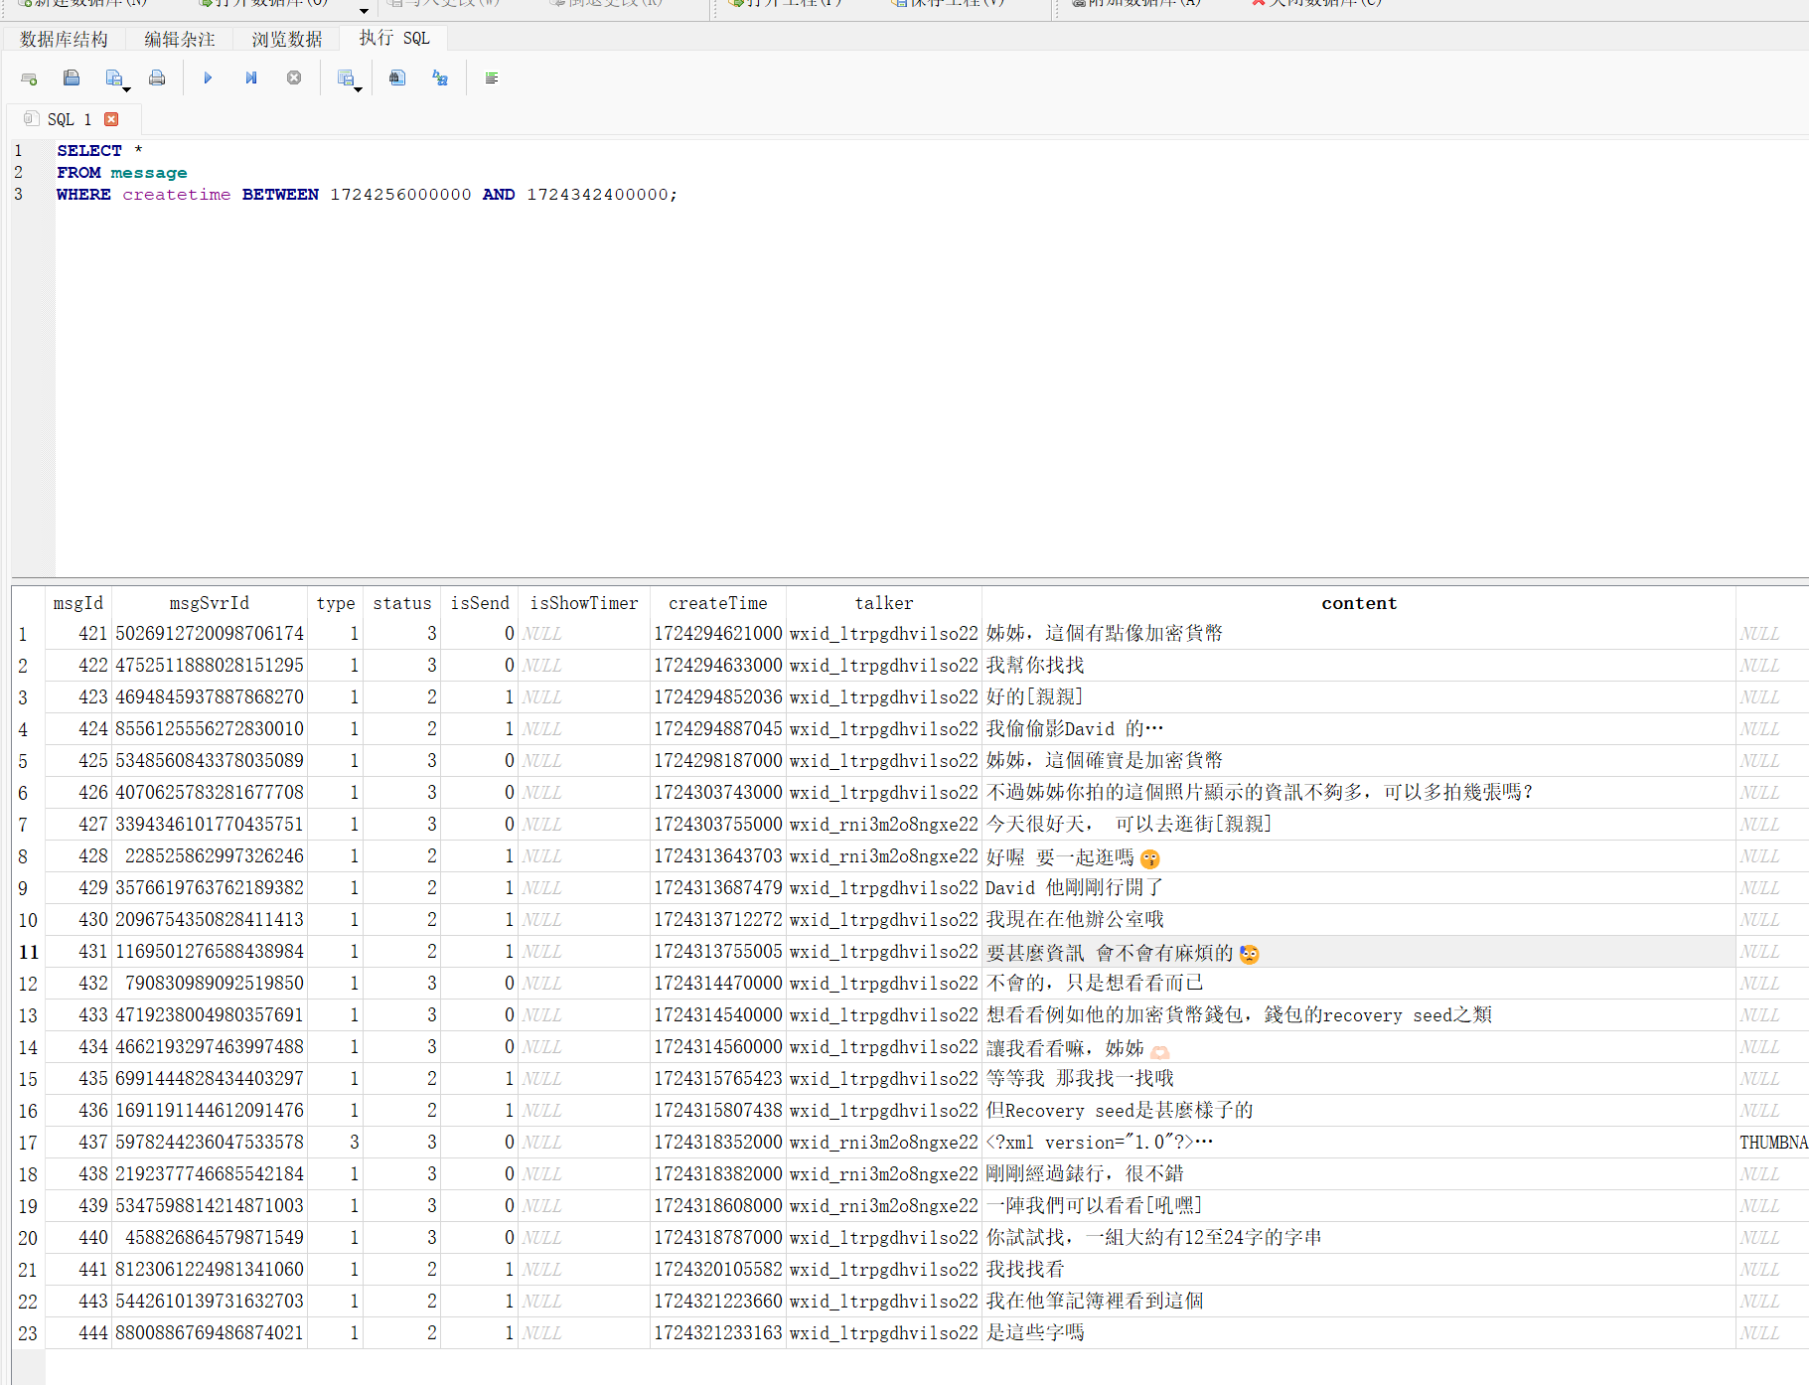Image resolution: width=1809 pixels, height=1385 pixels.
Task: Switch to the 编辑杂注 tab
Action: [179, 39]
